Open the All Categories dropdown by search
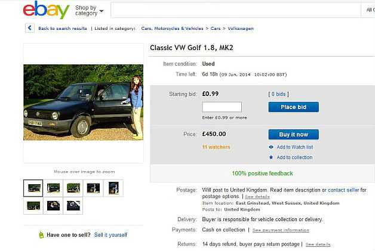375x251 pixels. tap(368, 10)
